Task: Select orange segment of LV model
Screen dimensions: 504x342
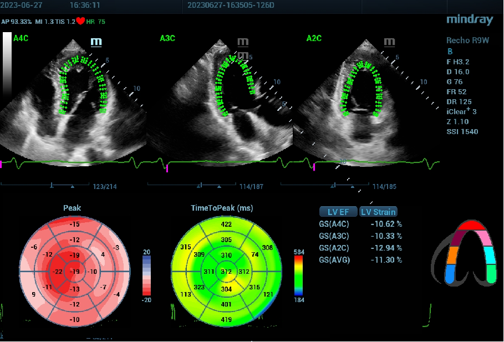Action: click(452, 256)
